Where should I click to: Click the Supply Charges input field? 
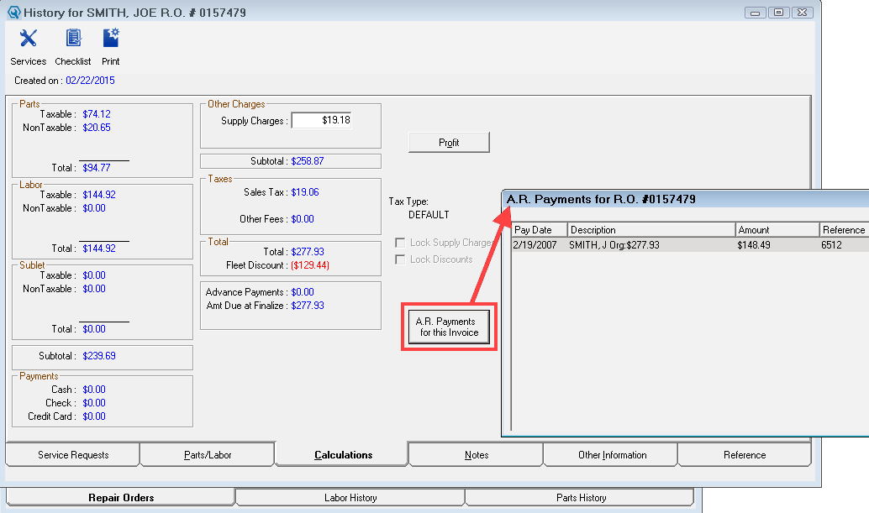(x=321, y=121)
